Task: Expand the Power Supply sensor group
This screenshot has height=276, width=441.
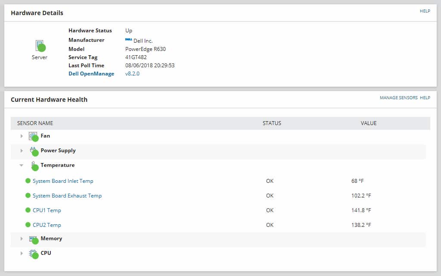Action: [22, 150]
